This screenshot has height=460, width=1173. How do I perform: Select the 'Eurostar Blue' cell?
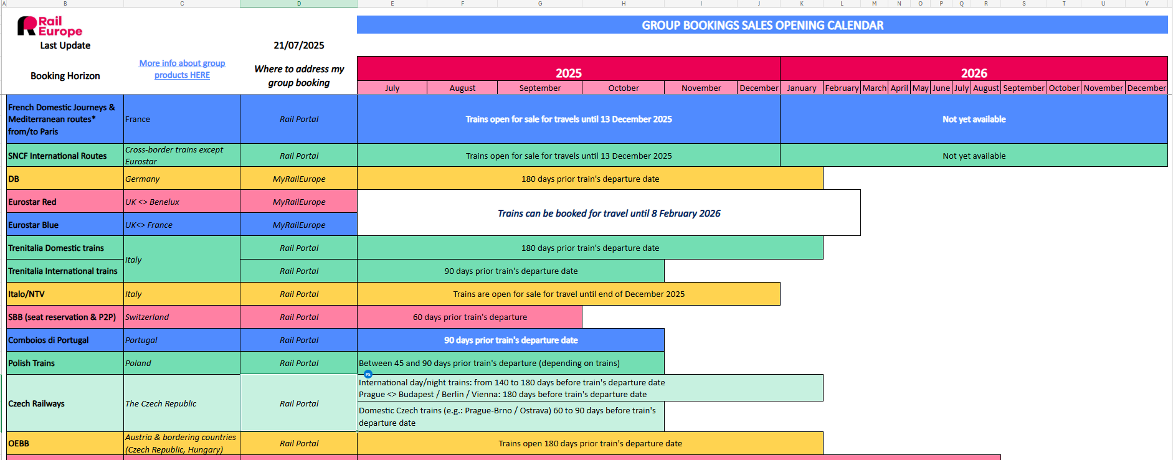(65, 225)
